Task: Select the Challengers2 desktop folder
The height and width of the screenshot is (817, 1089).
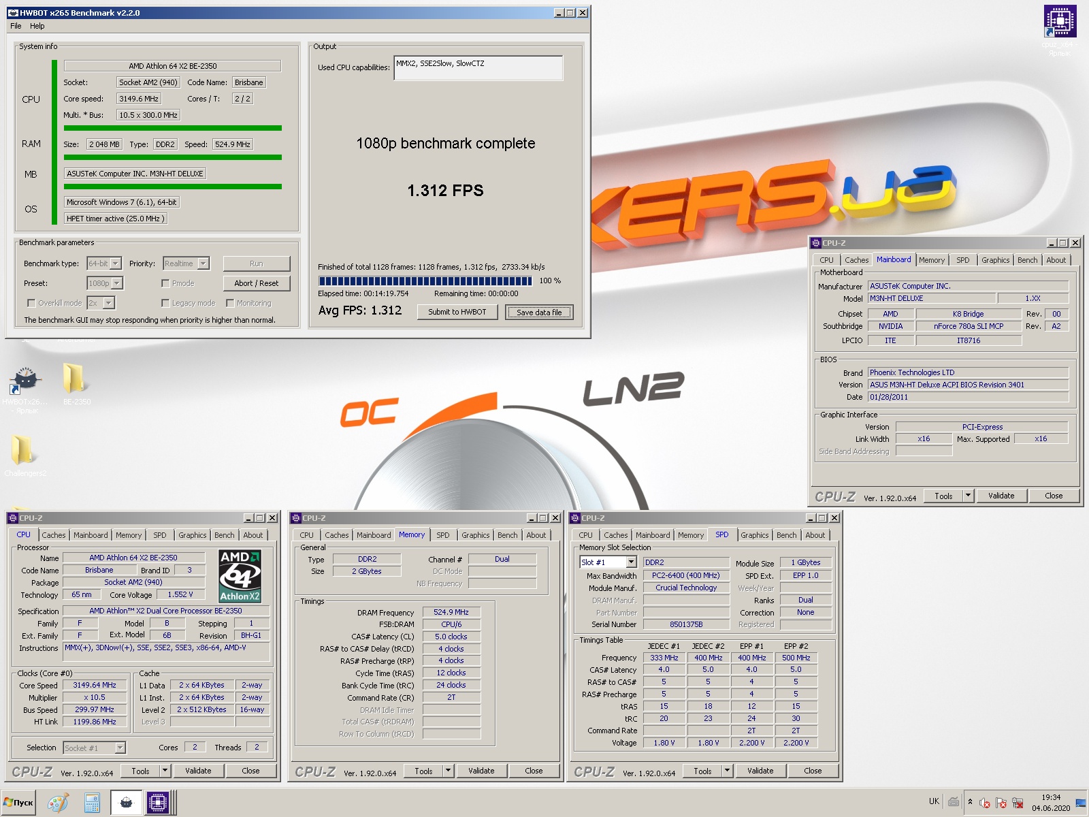Action: click(25, 455)
